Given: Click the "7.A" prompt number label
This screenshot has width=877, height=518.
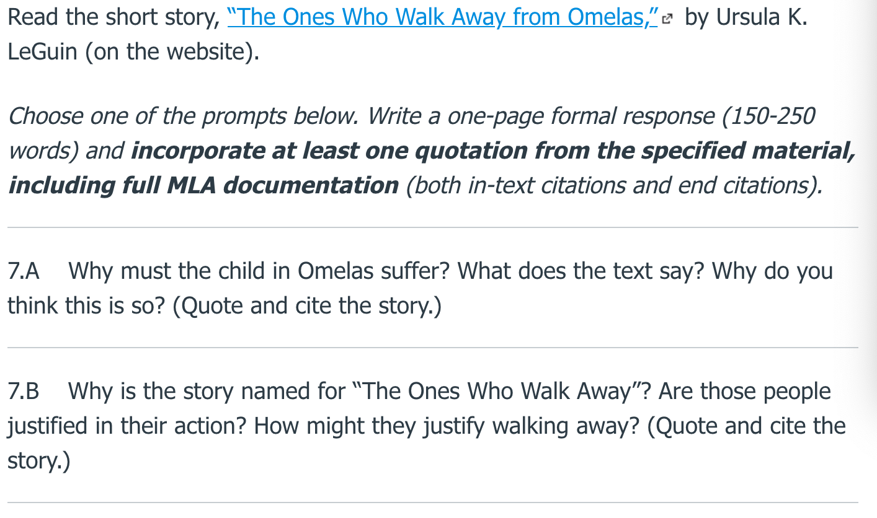Looking at the screenshot, I should click(24, 271).
